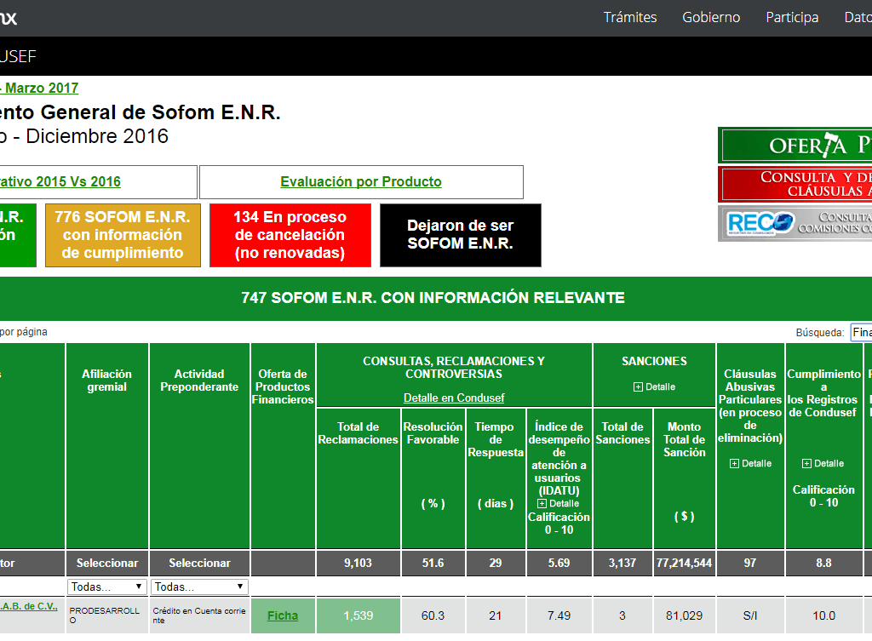
Task: Click first row amount 81,029
Action: click(x=684, y=615)
